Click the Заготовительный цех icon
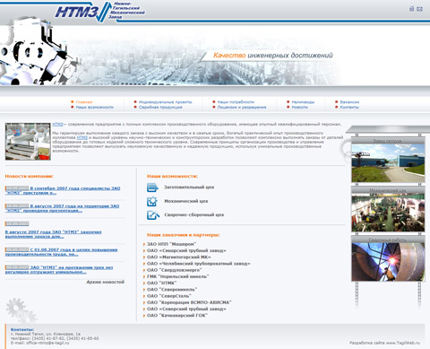 click(152, 188)
